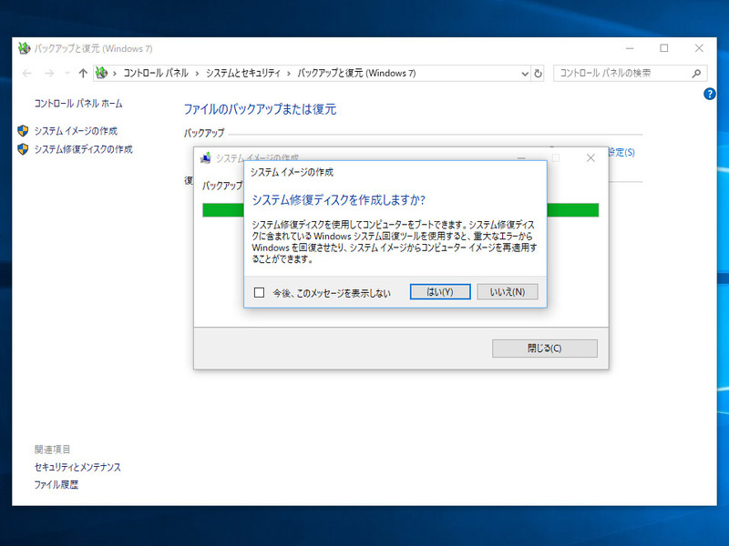Click the forward navigation arrow

(49, 74)
